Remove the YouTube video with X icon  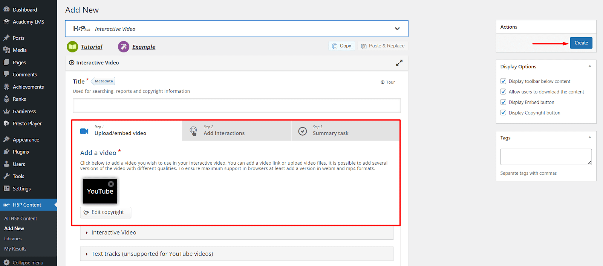point(111,184)
